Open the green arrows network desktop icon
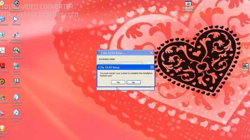This screenshot has width=250, height=140. (3, 36)
